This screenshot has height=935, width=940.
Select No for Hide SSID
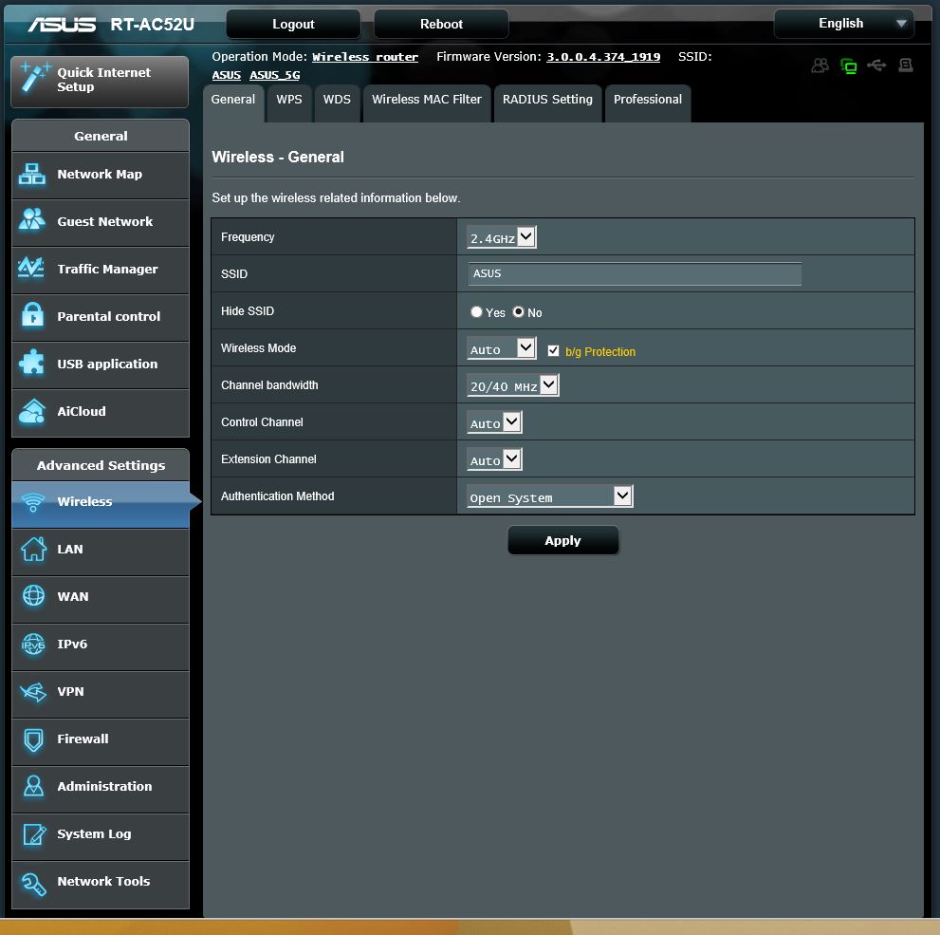(x=519, y=312)
